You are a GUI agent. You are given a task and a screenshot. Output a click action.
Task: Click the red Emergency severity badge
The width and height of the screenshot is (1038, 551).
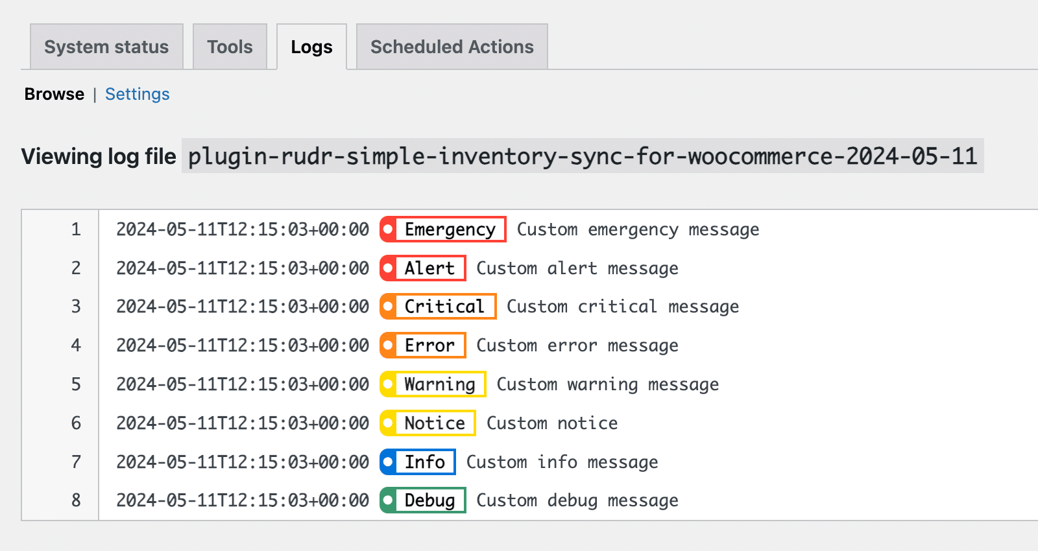point(443,229)
